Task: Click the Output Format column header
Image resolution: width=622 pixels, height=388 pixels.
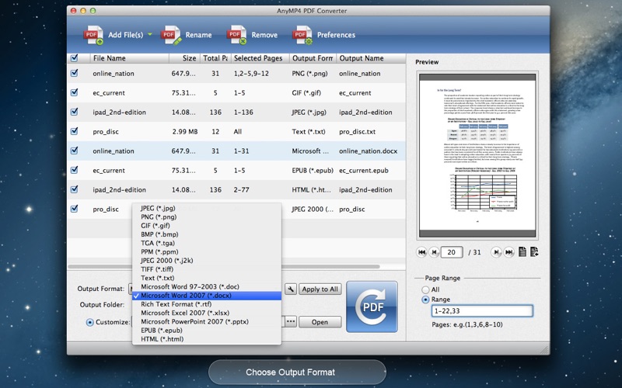Action: 313,58
